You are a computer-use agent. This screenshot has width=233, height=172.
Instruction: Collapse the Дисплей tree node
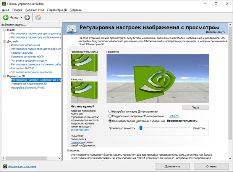[5, 41]
